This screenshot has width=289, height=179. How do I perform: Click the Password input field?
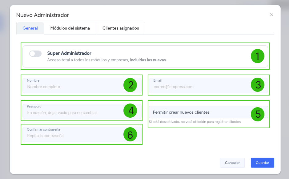click(82, 111)
